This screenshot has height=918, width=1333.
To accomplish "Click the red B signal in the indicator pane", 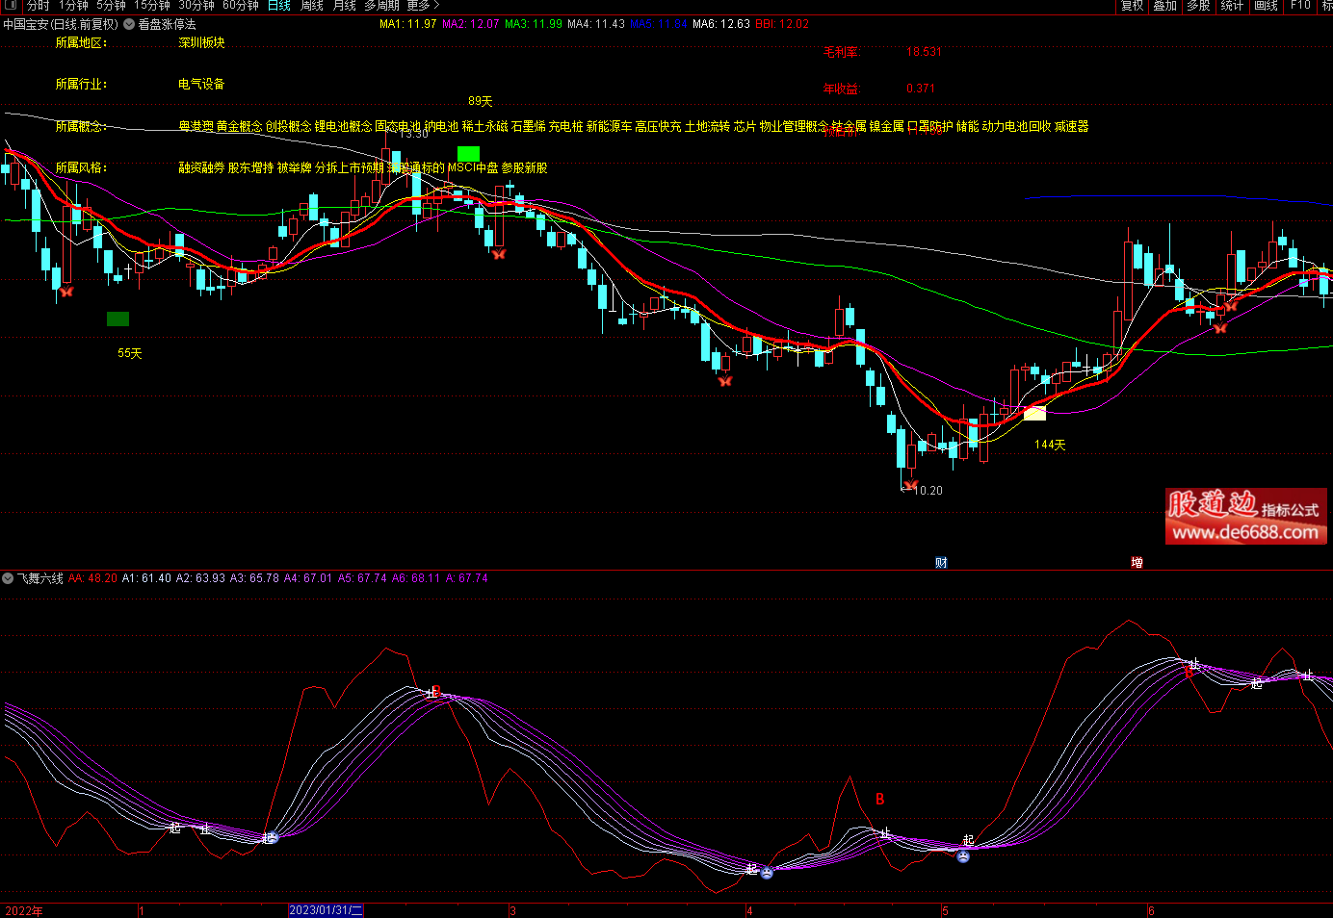I will tap(879, 800).
